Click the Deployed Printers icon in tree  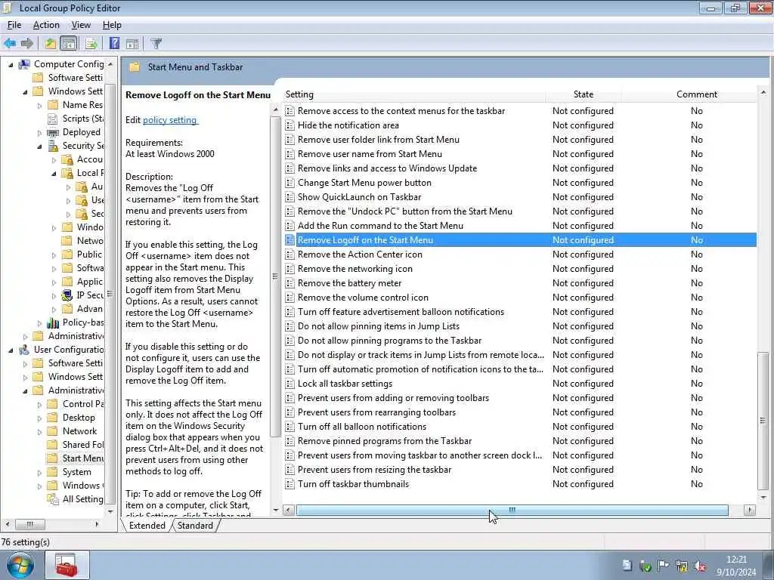click(53, 132)
